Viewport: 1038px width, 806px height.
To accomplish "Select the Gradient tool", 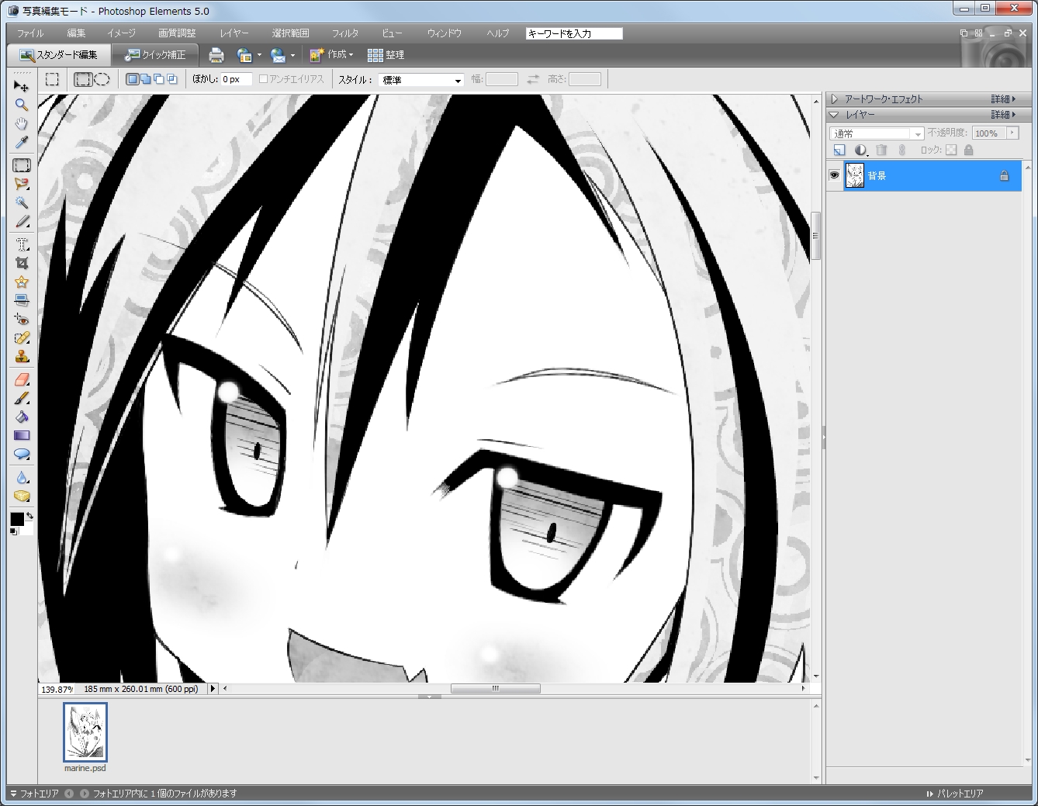I will 21,435.
